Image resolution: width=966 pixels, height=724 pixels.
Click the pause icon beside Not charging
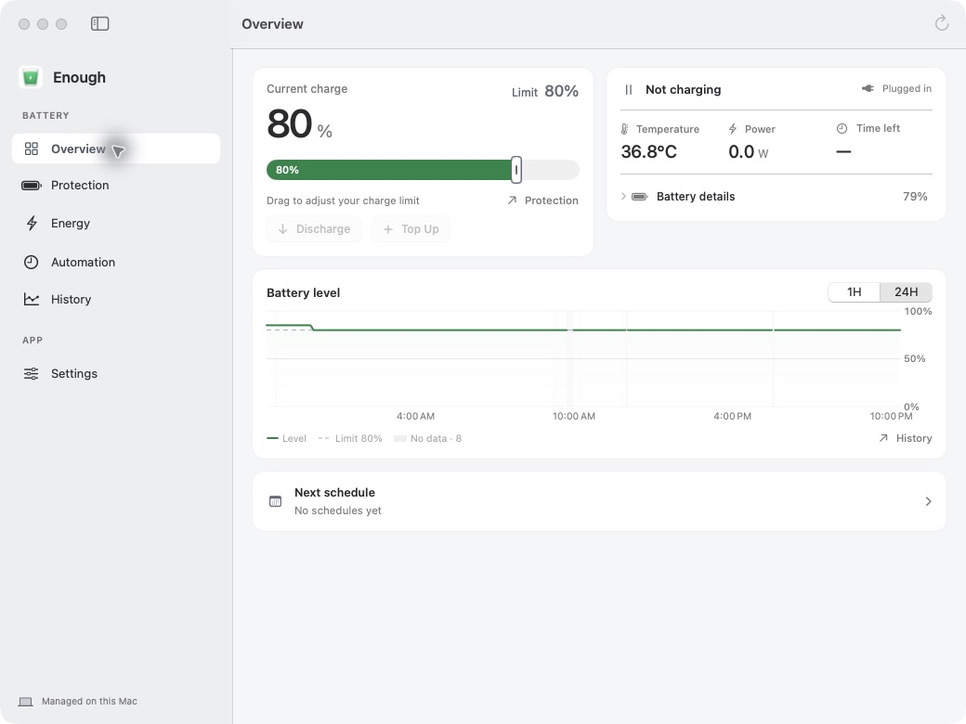pyautogui.click(x=629, y=90)
